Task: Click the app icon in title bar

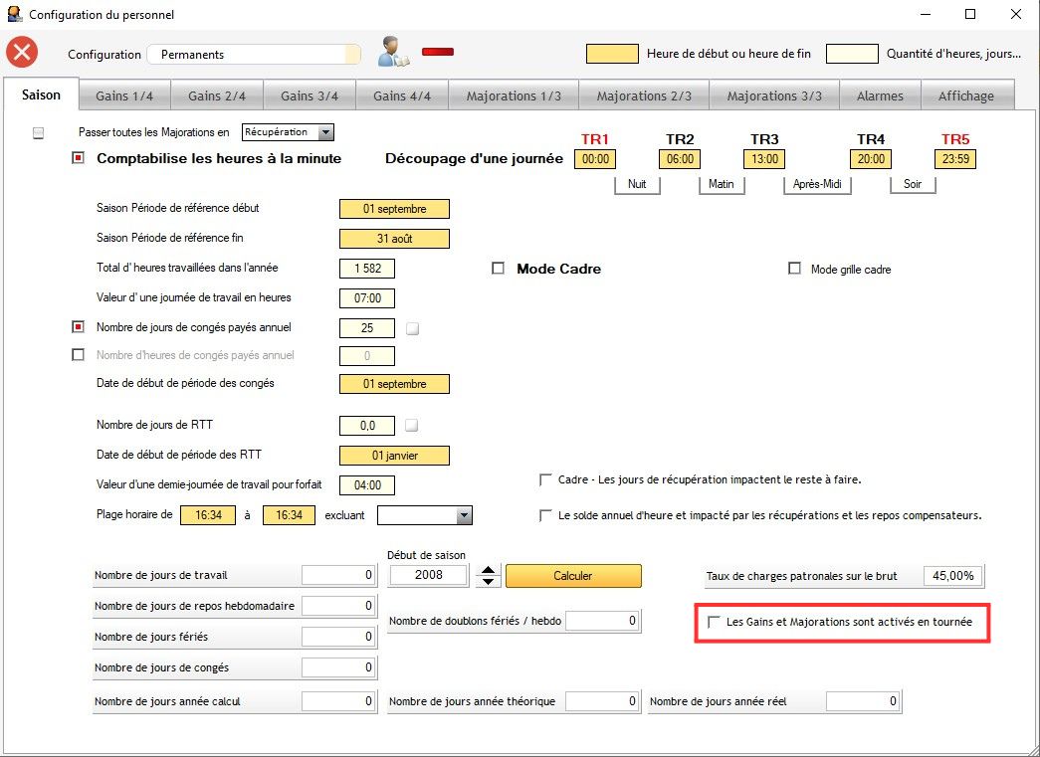Action: tap(14, 15)
